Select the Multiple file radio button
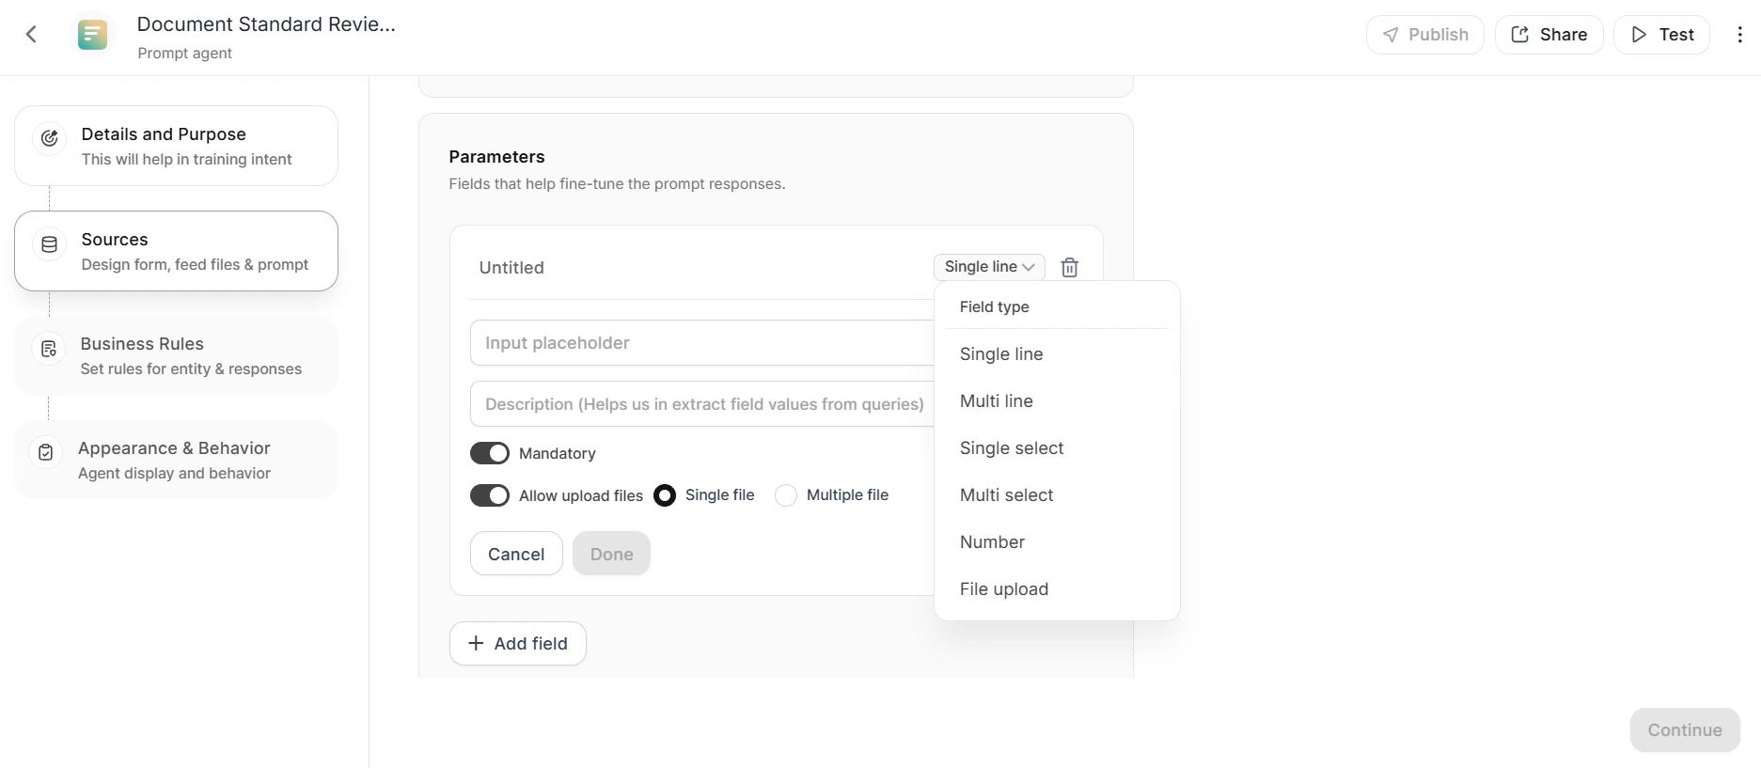Image resolution: width=1761 pixels, height=768 pixels. (786, 494)
